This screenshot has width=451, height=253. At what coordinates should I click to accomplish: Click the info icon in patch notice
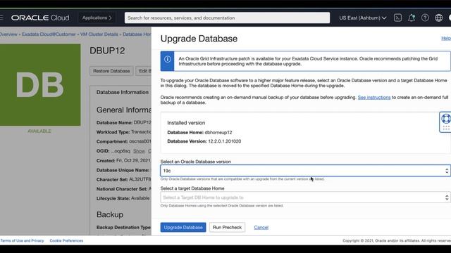168,59
